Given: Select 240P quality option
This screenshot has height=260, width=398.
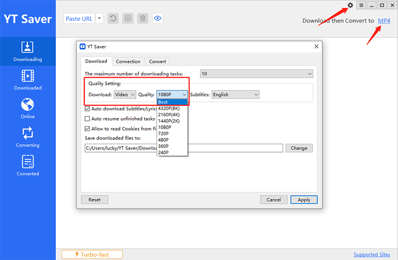Looking at the screenshot, I should click(172, 153).
